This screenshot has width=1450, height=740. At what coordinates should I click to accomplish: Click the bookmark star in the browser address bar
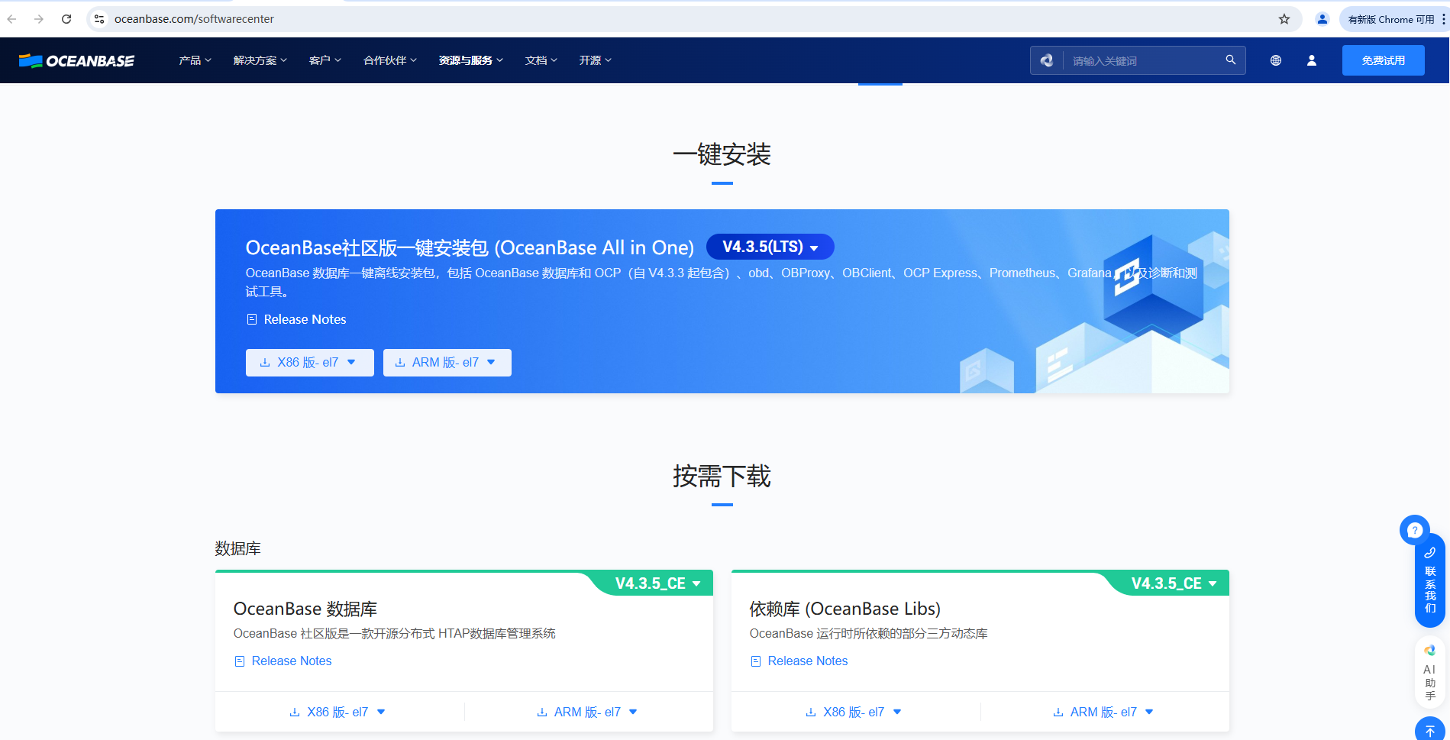click(x=1284, y=19)
